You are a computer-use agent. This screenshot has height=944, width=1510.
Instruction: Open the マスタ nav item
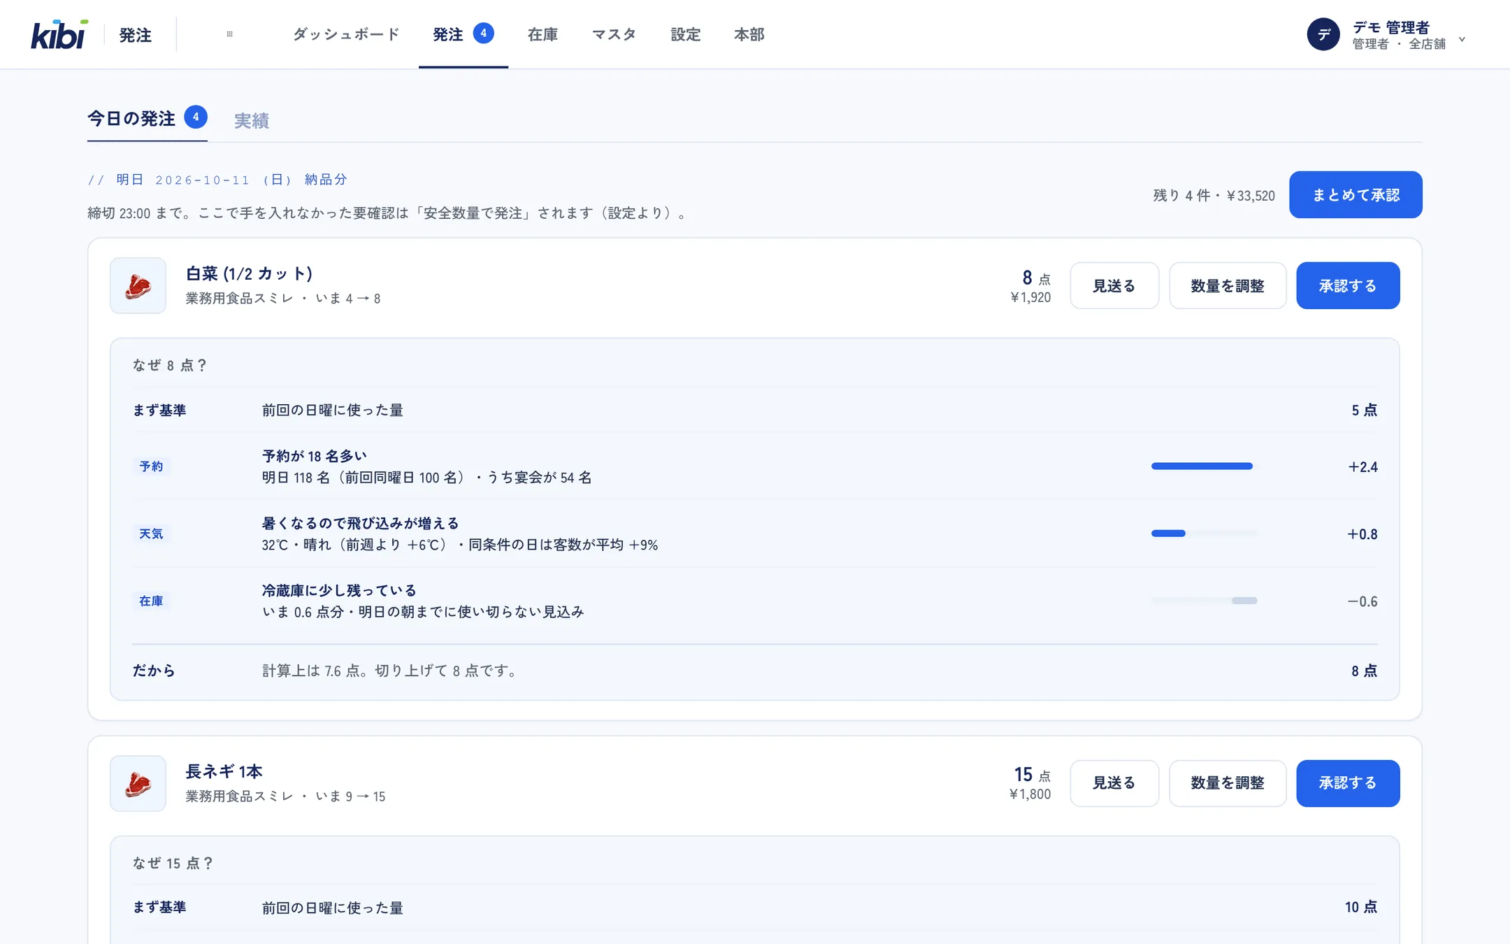click(x=614, y=34)
